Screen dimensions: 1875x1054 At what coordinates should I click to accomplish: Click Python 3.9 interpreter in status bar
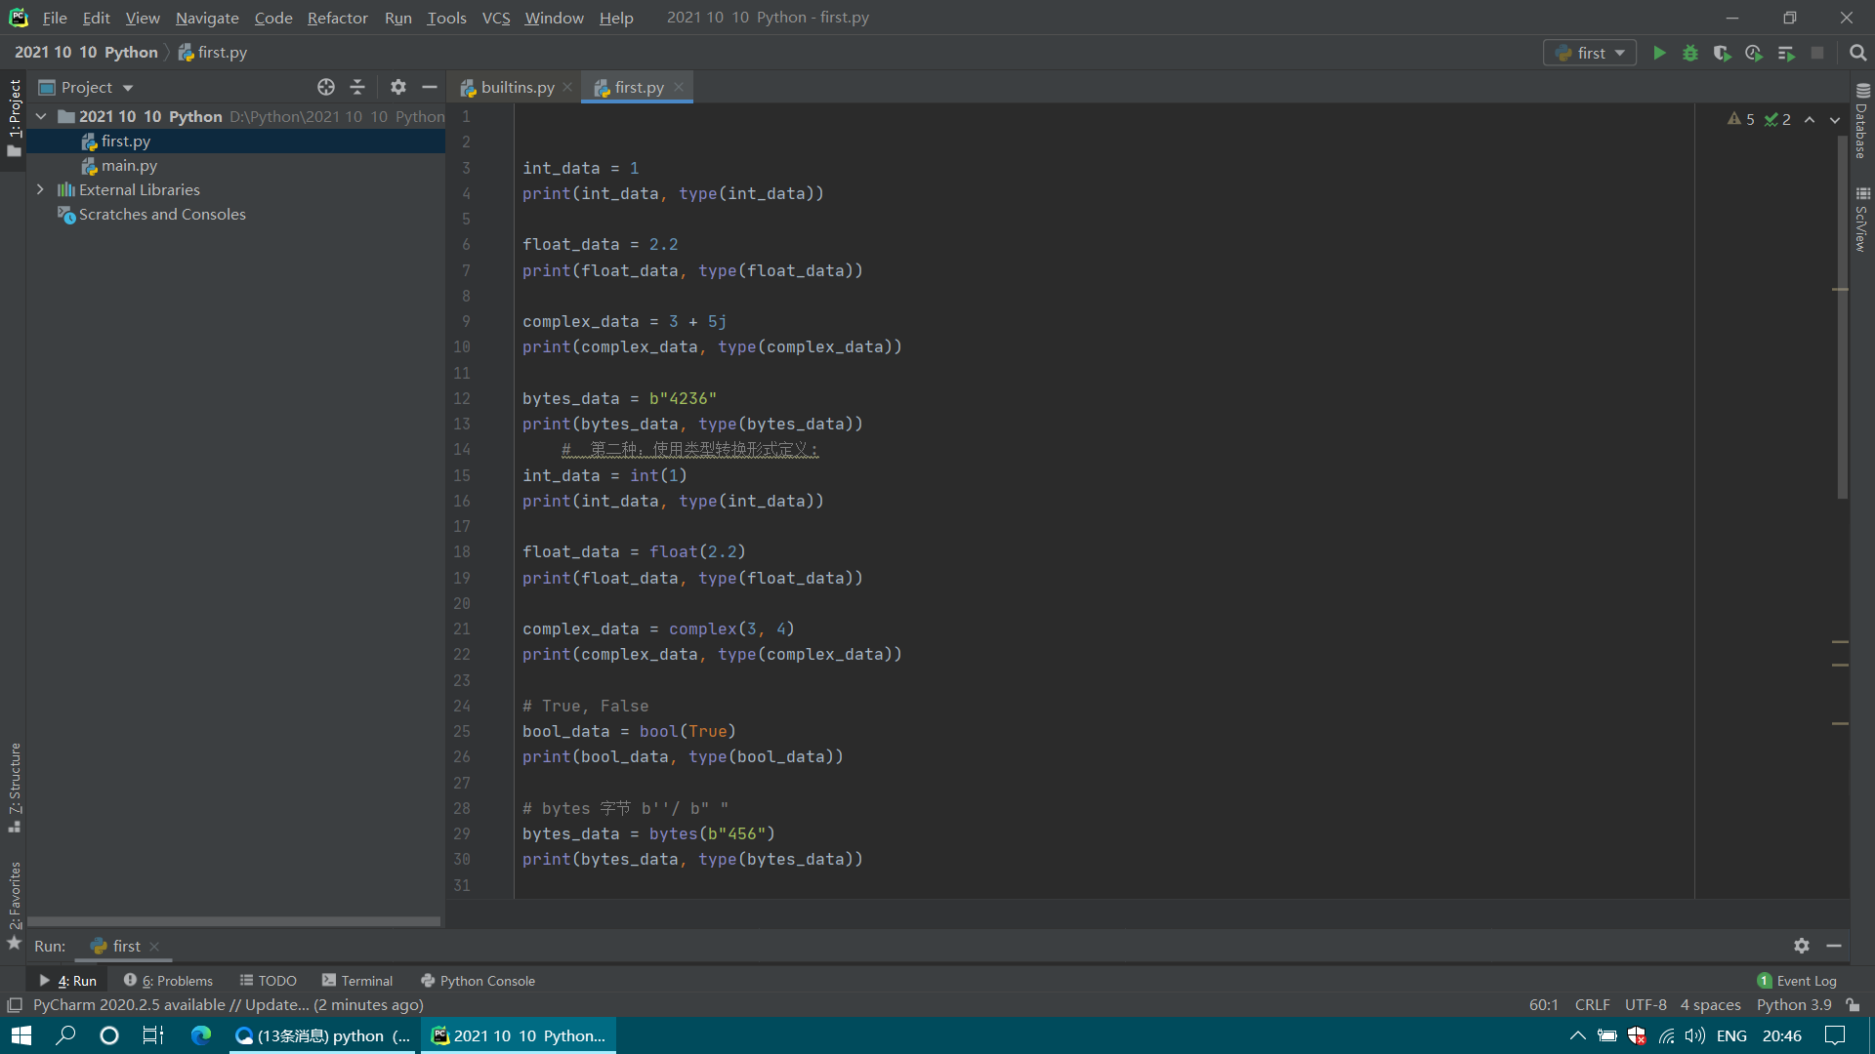(1794, 1004)
